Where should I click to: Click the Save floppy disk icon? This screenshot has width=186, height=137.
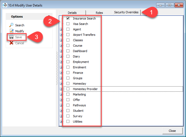coord(11,37)
